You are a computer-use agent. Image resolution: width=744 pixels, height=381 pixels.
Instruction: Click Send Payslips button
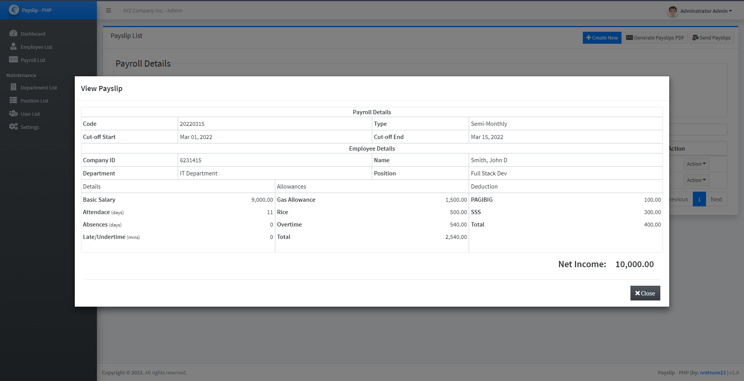click(711, 38)
